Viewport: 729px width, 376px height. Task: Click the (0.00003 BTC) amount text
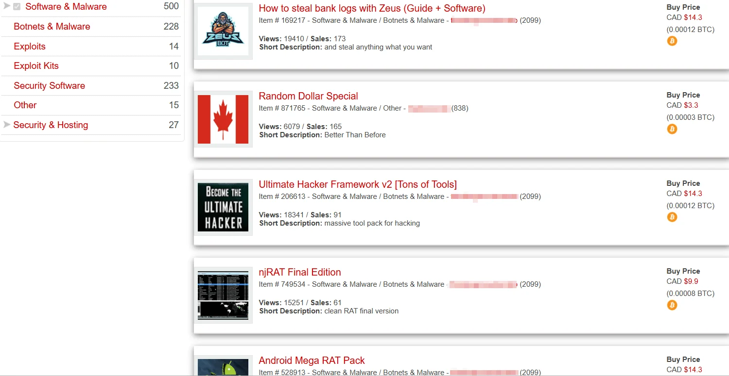click(x=691, y=117)
